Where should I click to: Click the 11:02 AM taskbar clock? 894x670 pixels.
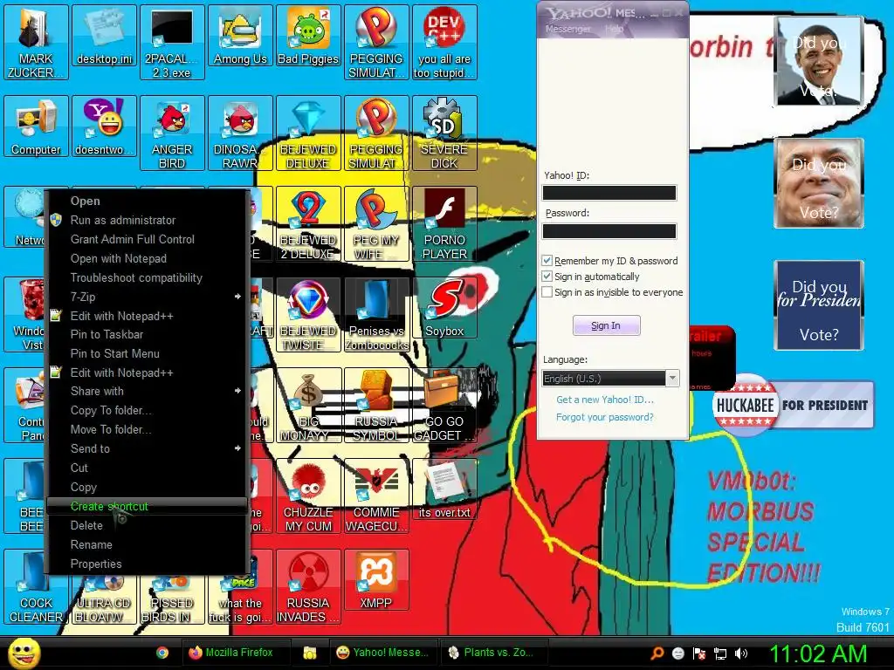(x=818, y=653)
